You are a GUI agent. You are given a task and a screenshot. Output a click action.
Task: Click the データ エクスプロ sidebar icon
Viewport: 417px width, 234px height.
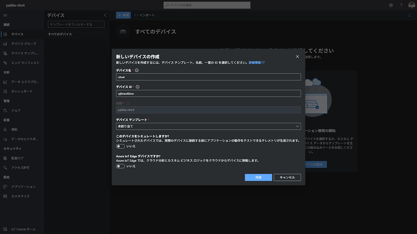(x=5, y=82)
